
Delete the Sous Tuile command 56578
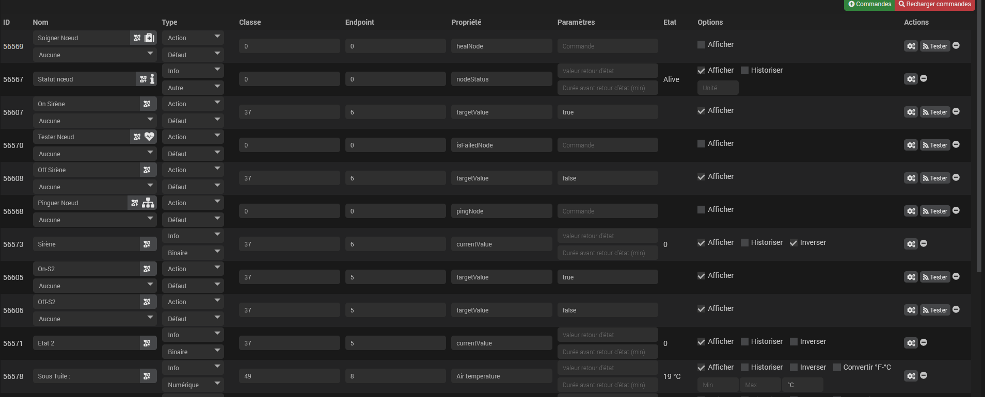click(924, 375)
